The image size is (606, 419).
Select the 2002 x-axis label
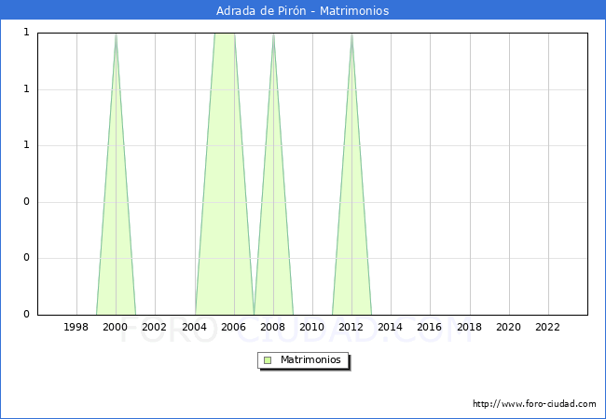154,327
